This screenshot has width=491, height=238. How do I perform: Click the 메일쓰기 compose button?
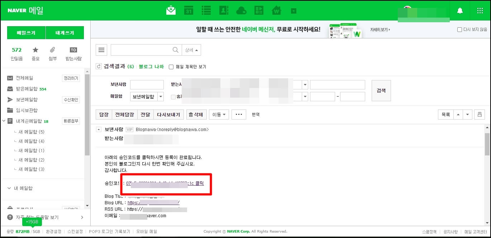pyautogui.click(x=26, y=33)
